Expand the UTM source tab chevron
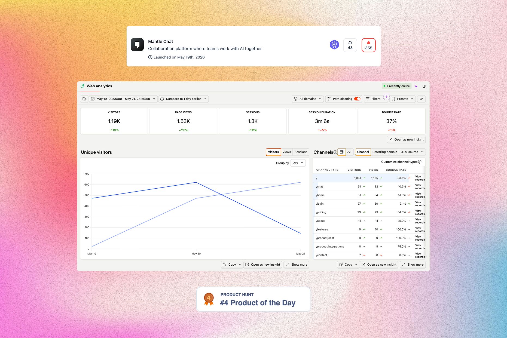The height and width of the screenshot is (338, 507). click(x=422, y=152)
